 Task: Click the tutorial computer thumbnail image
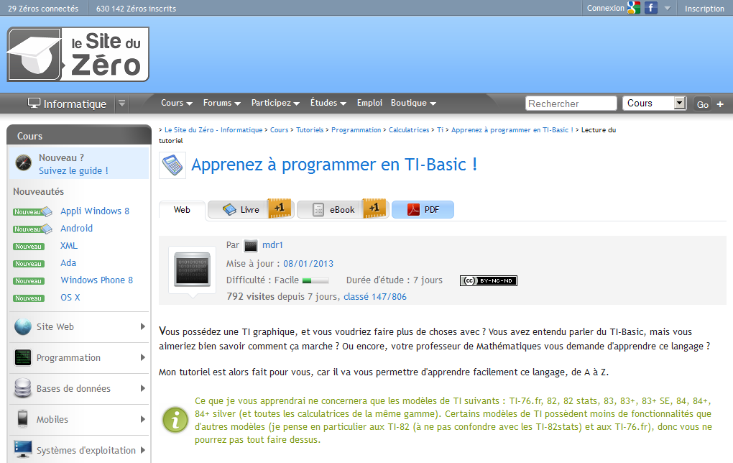pyautogui.click(x=192, y=270)
